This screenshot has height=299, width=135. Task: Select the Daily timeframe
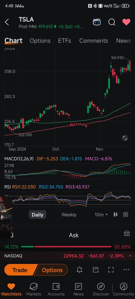(38, 215)
